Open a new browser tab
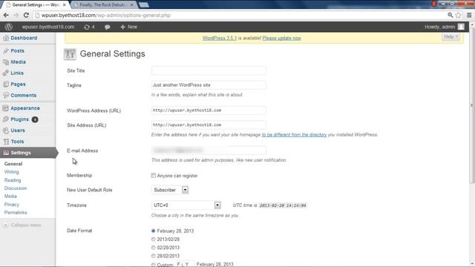The height and width of the screenshot is (267, 475). pos(144,5)
